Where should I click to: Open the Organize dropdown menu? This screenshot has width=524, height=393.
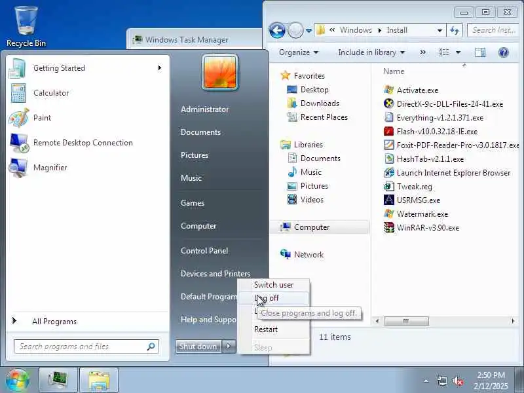299,52
